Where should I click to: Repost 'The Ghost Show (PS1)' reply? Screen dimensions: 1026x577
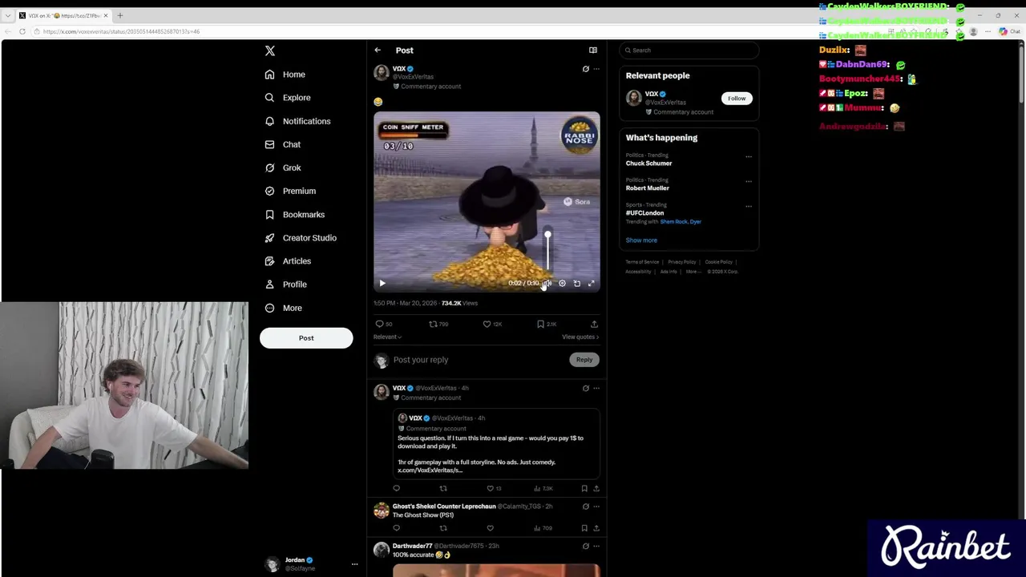(x=443, y=529)
